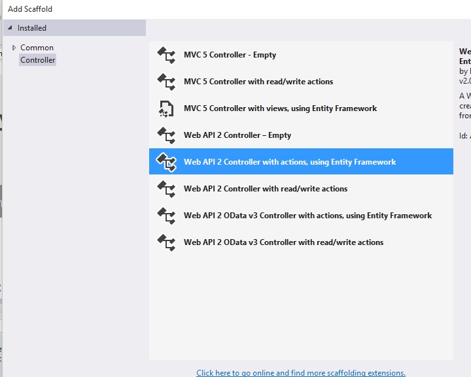Choose MVC 5 Controller with read/write actions
This screenshot has height=377, width=471.
301,82
